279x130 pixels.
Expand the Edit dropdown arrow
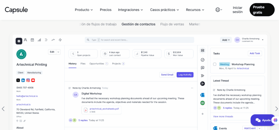tap(58, 52)
